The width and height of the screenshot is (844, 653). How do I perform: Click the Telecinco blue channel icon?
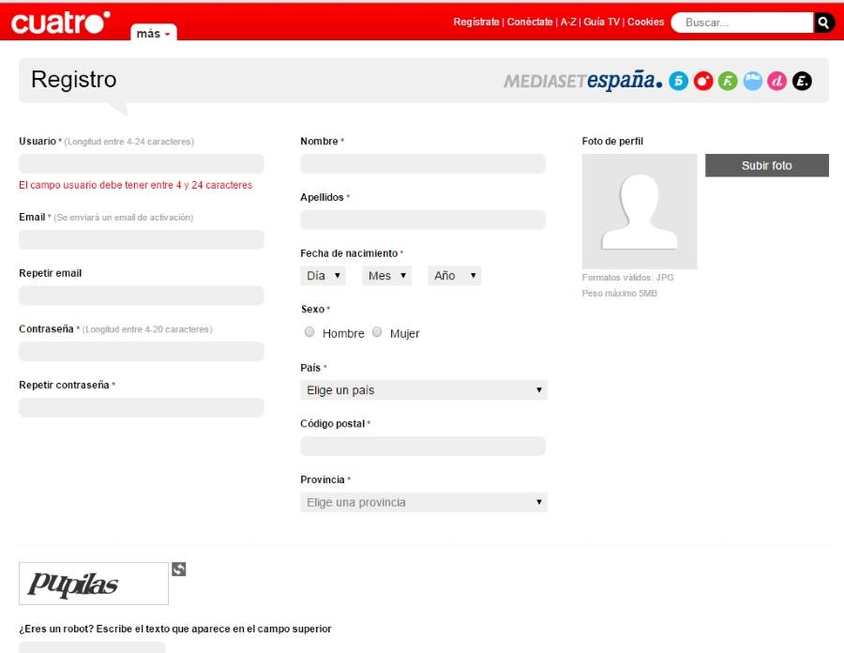click(x=678, y=82)
